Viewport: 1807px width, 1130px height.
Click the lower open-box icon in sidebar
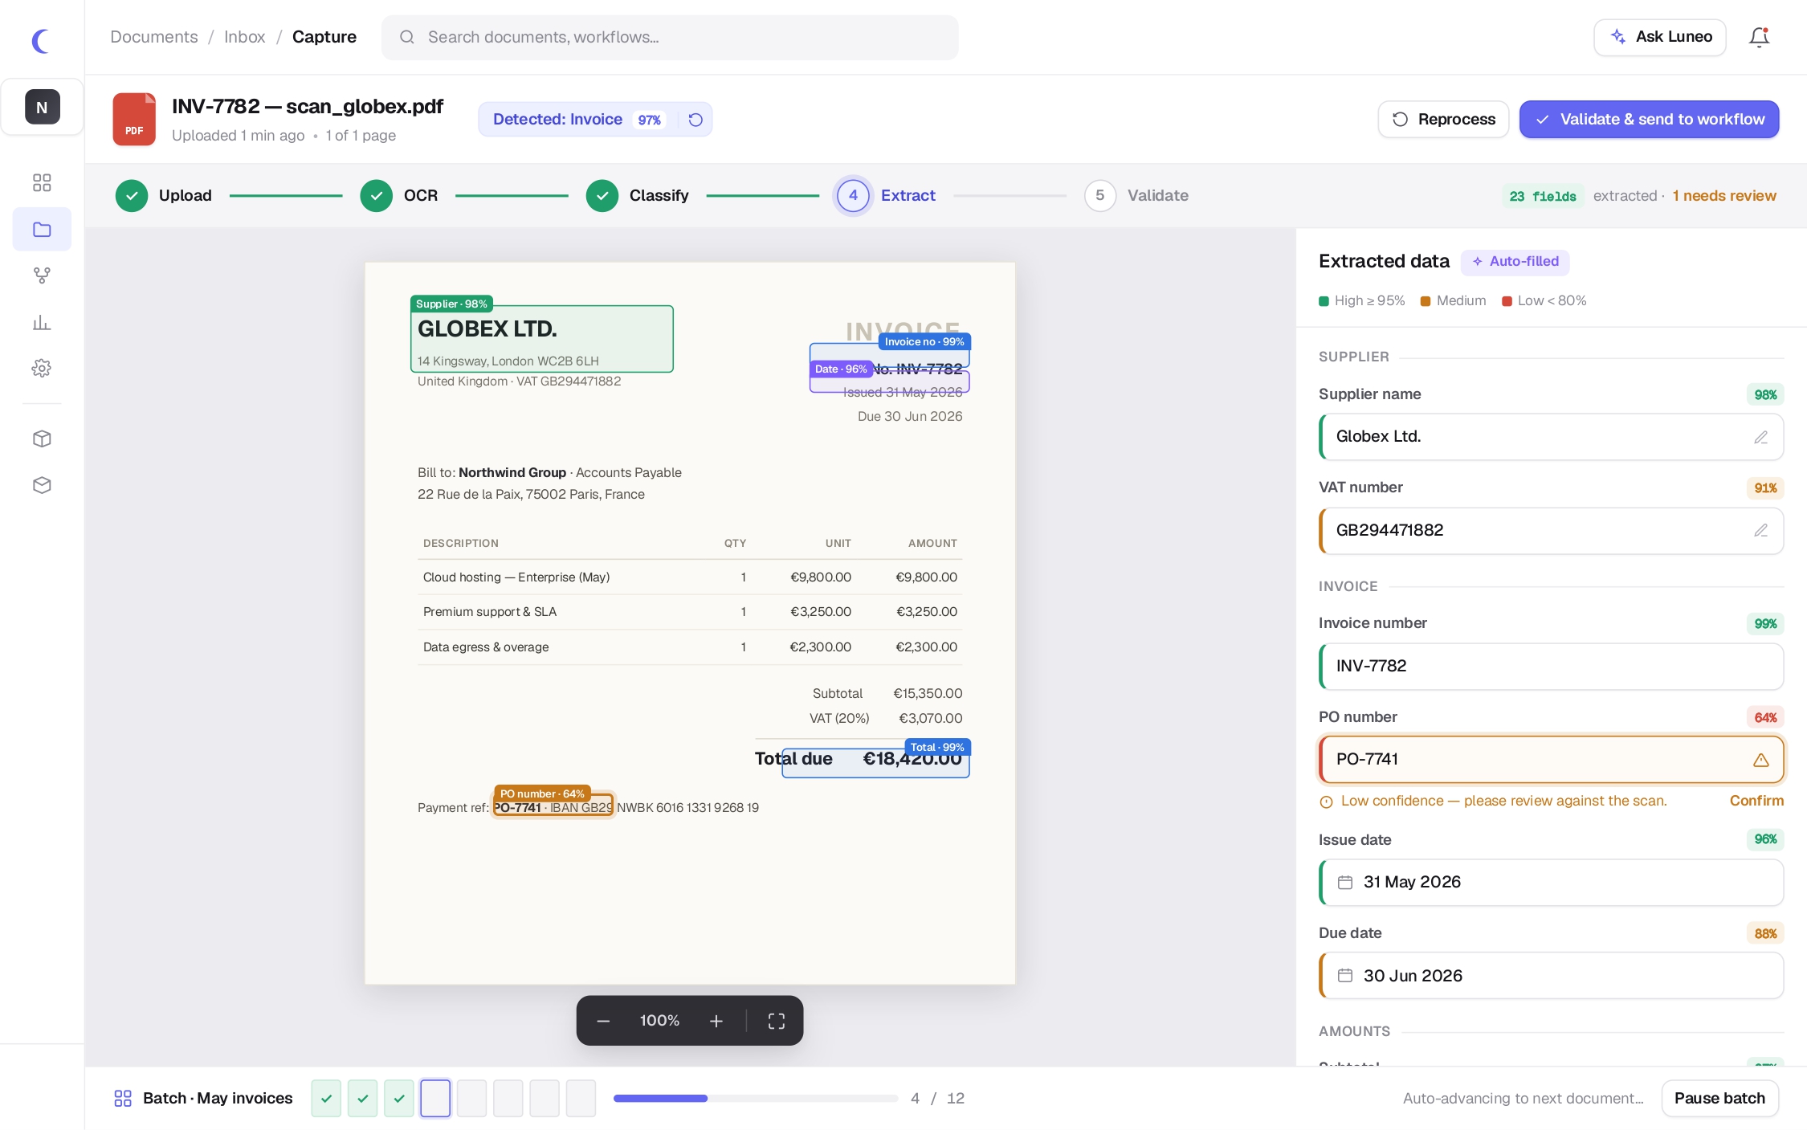coord(42,485)
